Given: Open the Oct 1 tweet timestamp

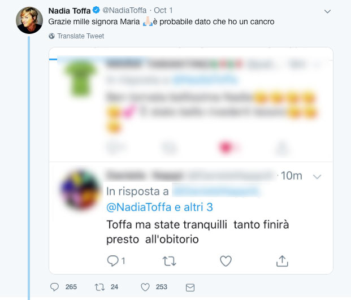Looking at the screenshot, I should 163,11.
